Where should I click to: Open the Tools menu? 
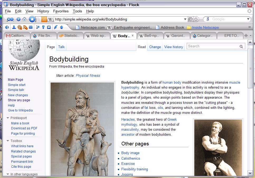(77, 11)
